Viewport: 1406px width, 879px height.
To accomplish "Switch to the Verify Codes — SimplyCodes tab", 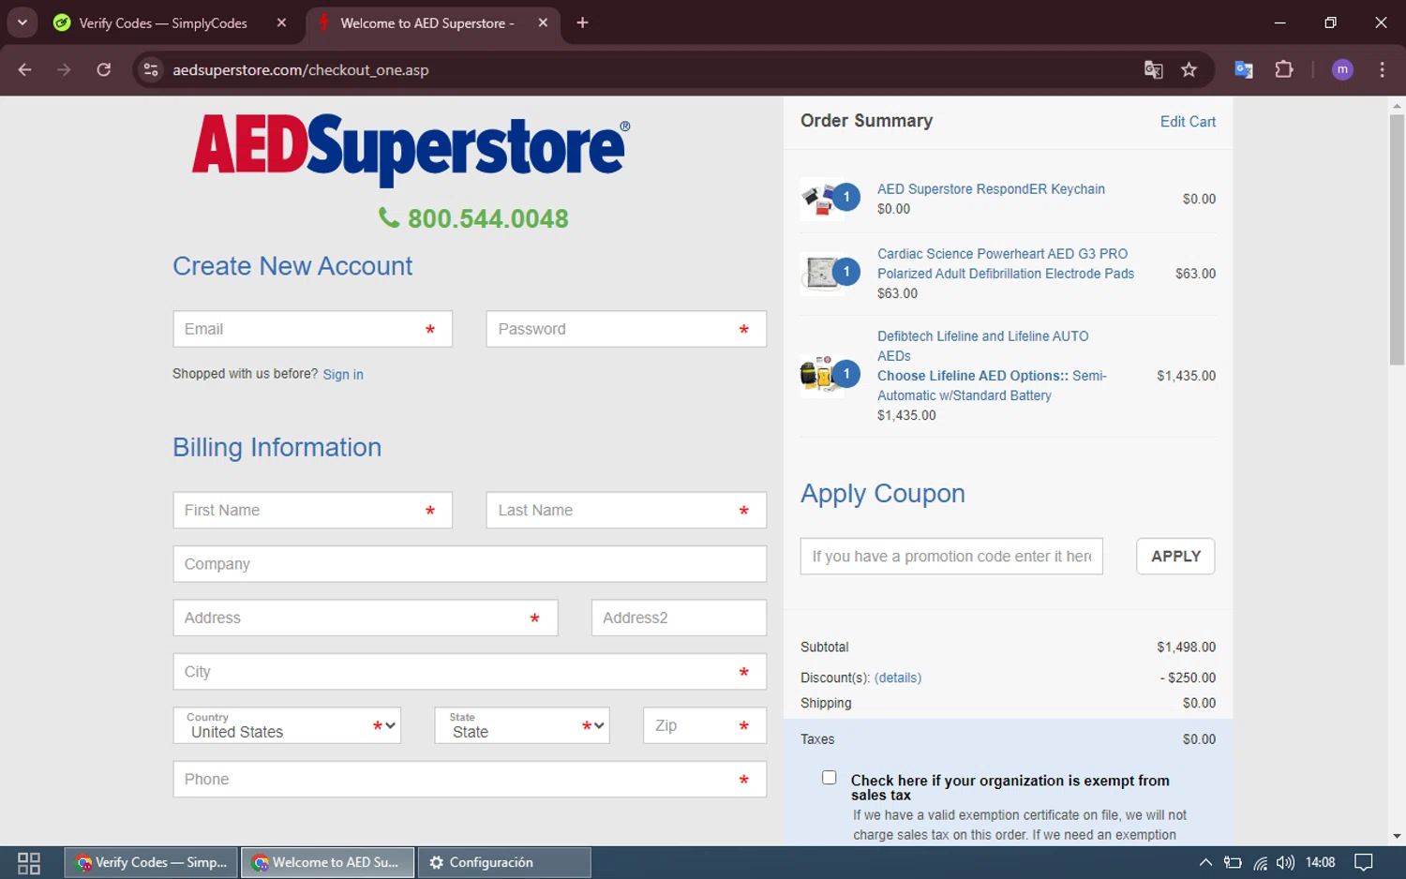I will coord(162,22).
